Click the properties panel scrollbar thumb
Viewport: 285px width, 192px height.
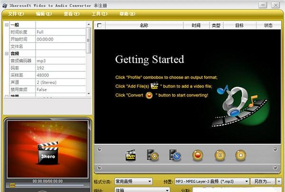point(88,40)
